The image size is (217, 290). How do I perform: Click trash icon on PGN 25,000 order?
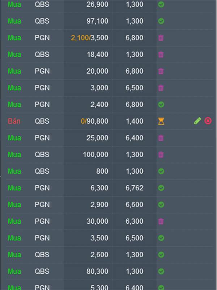(161, 138)
